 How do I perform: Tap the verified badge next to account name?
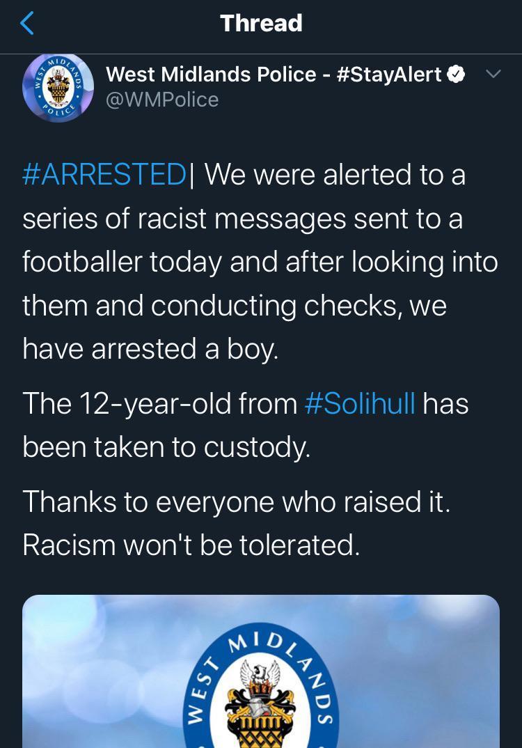456,75
